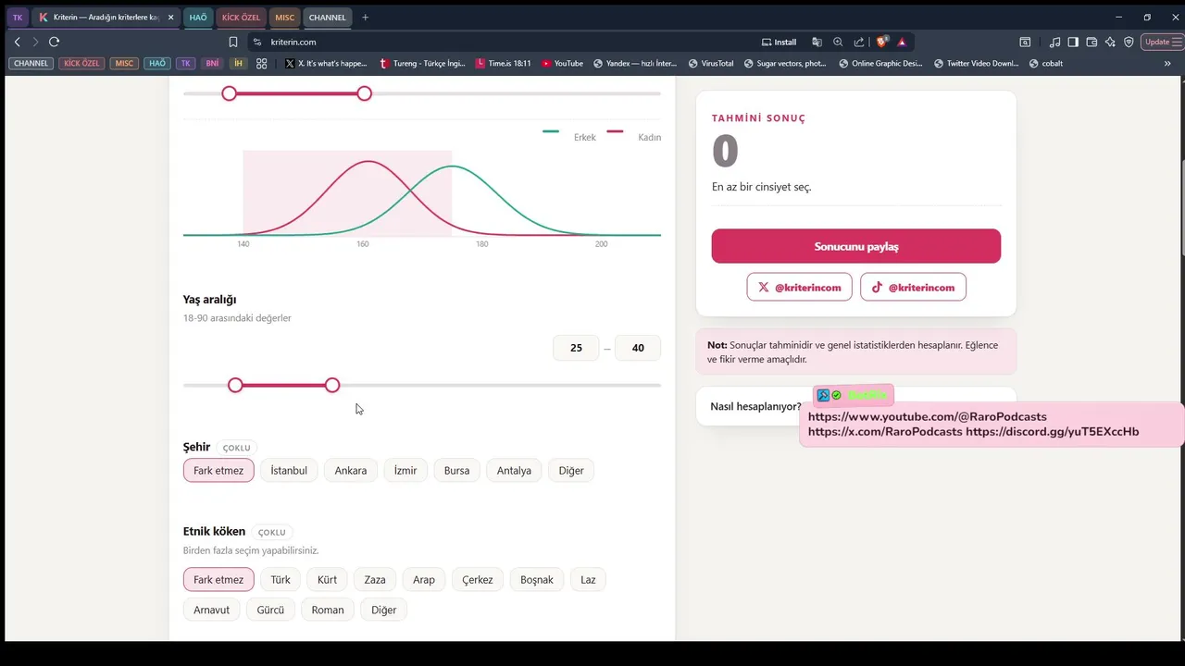1185x666 pixels.
Task: Open the X bookmark "It's what's happe..."
Action: pos(326,64)
